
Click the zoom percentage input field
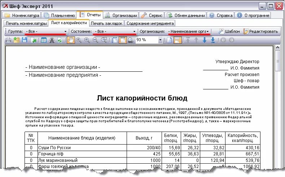147,40
